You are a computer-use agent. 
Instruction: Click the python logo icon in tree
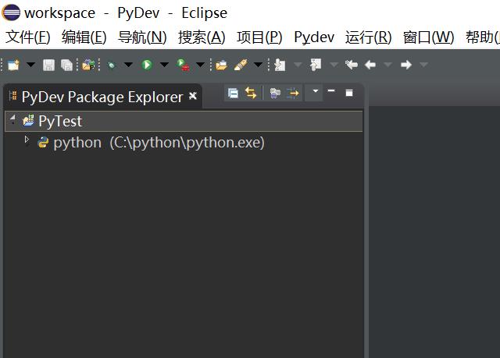pos(43,142)
